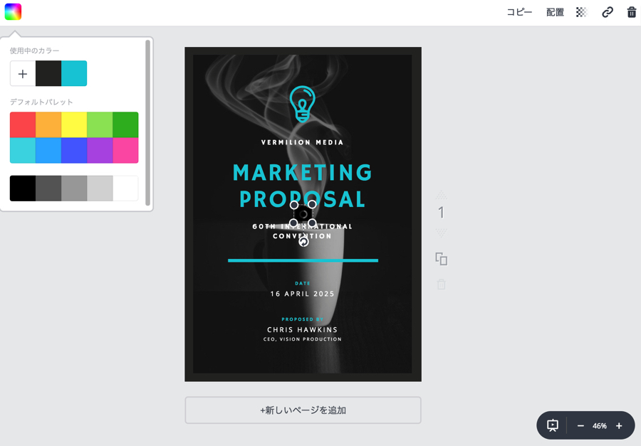Delete element with top trash icon
Viewport: 641px width, 446px height.
(x=631, y=12)
